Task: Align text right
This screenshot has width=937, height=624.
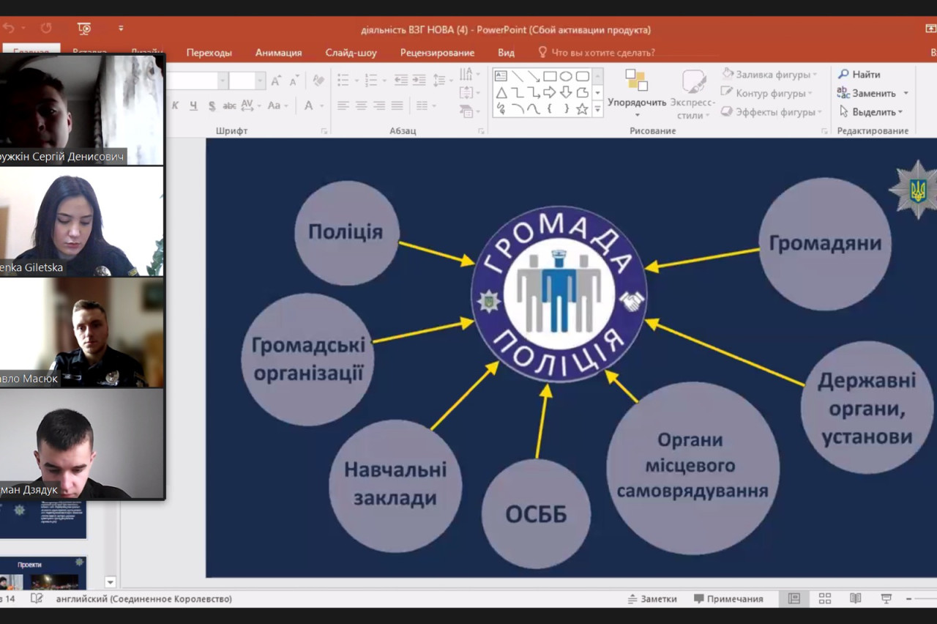Action: (378, 105)
